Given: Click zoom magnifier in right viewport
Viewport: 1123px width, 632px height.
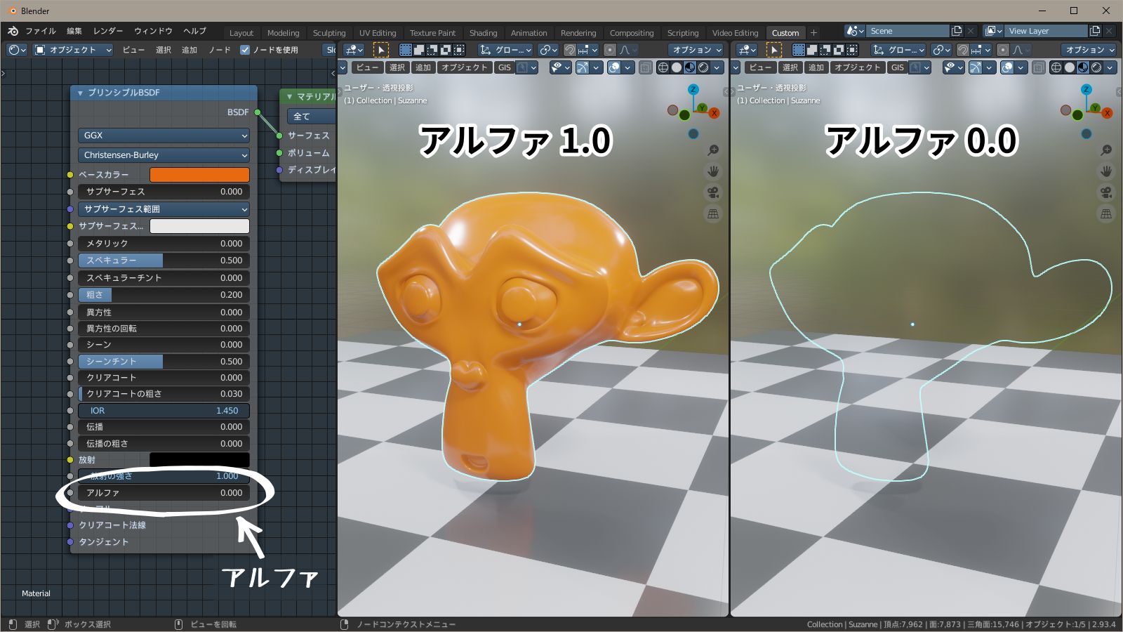Looking at the screenshot, I should pyautogui.click(x=1106, y=150).
